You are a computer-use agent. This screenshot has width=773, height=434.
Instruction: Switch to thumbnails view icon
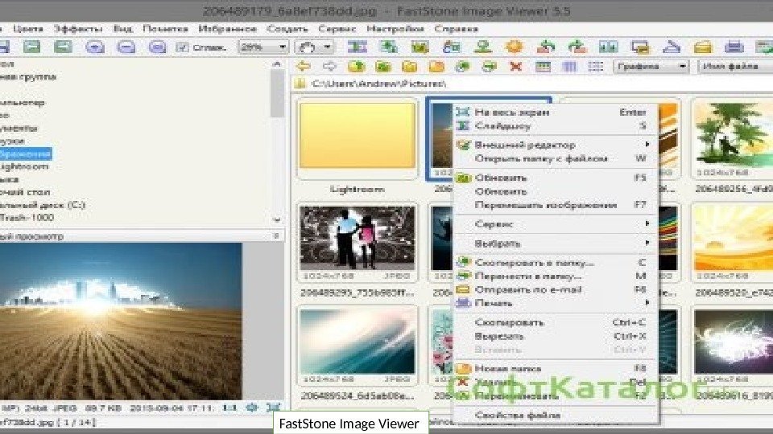pos(543,66)
